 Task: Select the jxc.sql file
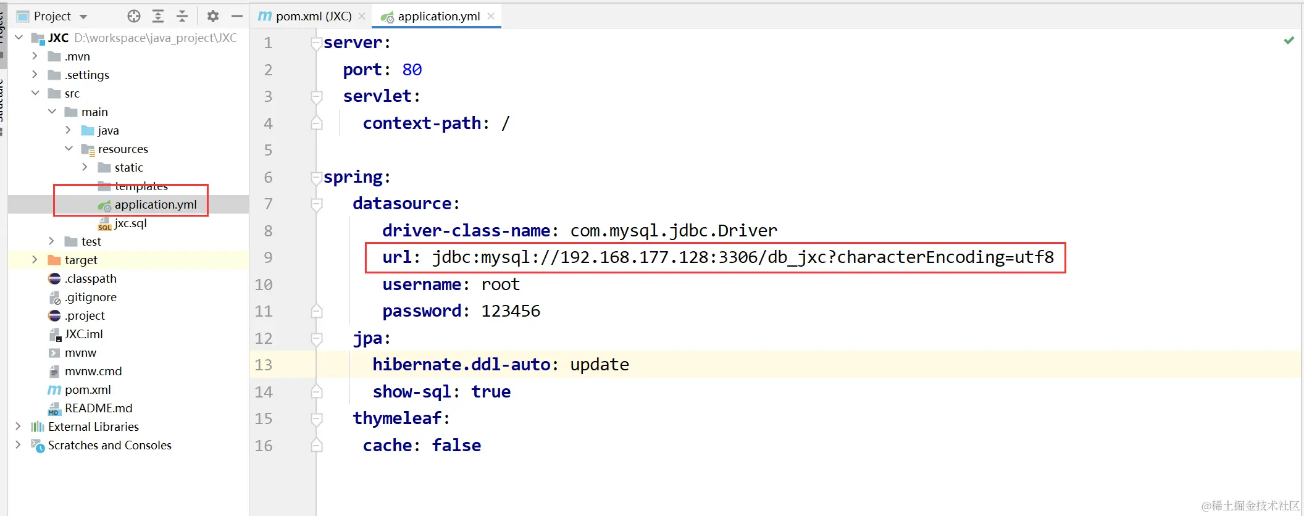pos(131,223)
